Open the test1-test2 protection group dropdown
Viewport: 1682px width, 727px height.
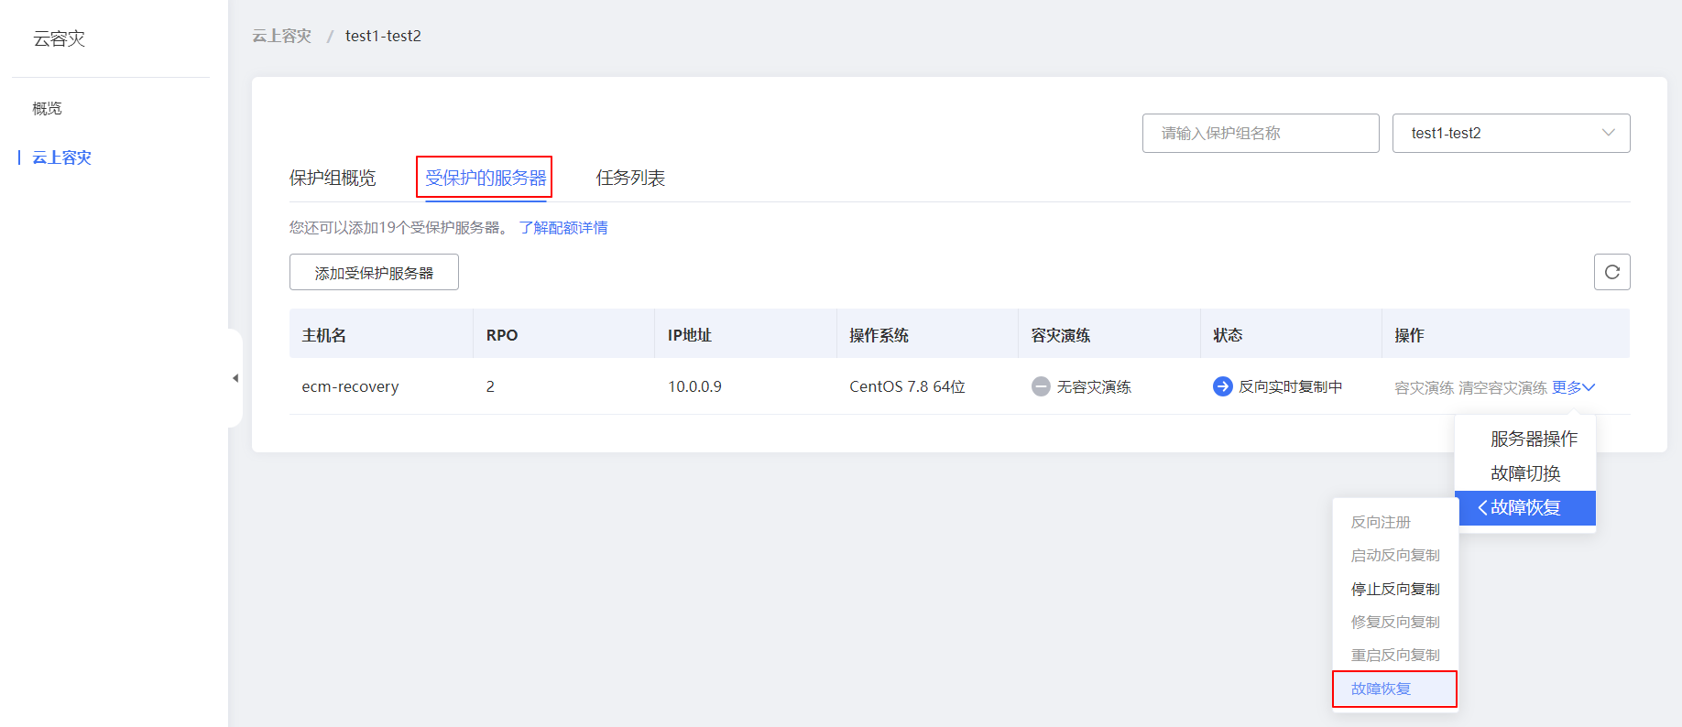pyautogui.click(x=1510, y=133)
